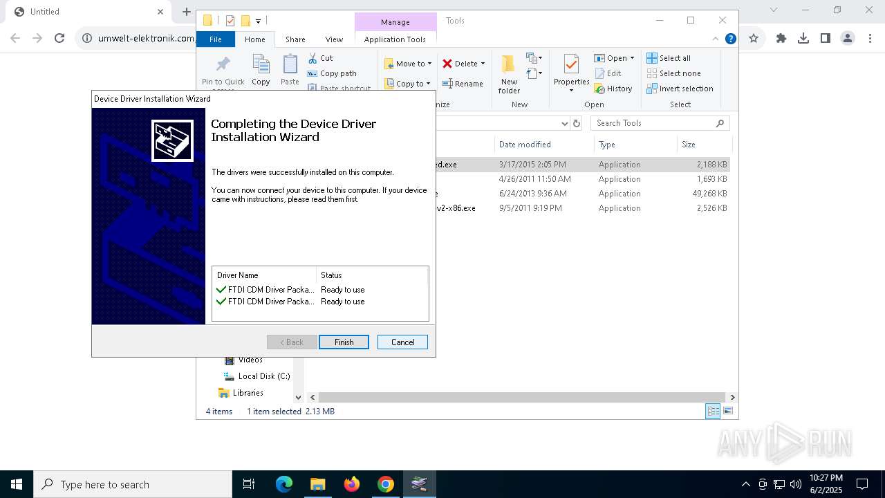Close the Untitled Chrome tab

(x=160, y=12)
